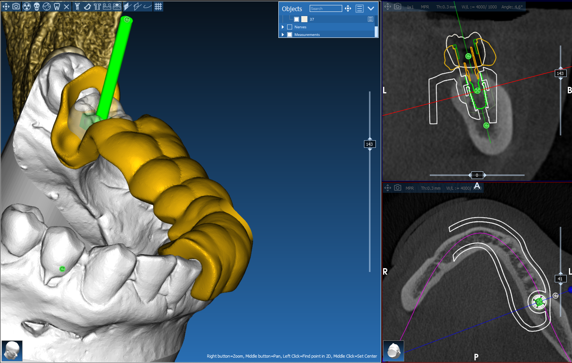Select the tooth icon in the 3D toolbar
The image size is (572, 363).
pyautogui.click(x=57, y=7)
